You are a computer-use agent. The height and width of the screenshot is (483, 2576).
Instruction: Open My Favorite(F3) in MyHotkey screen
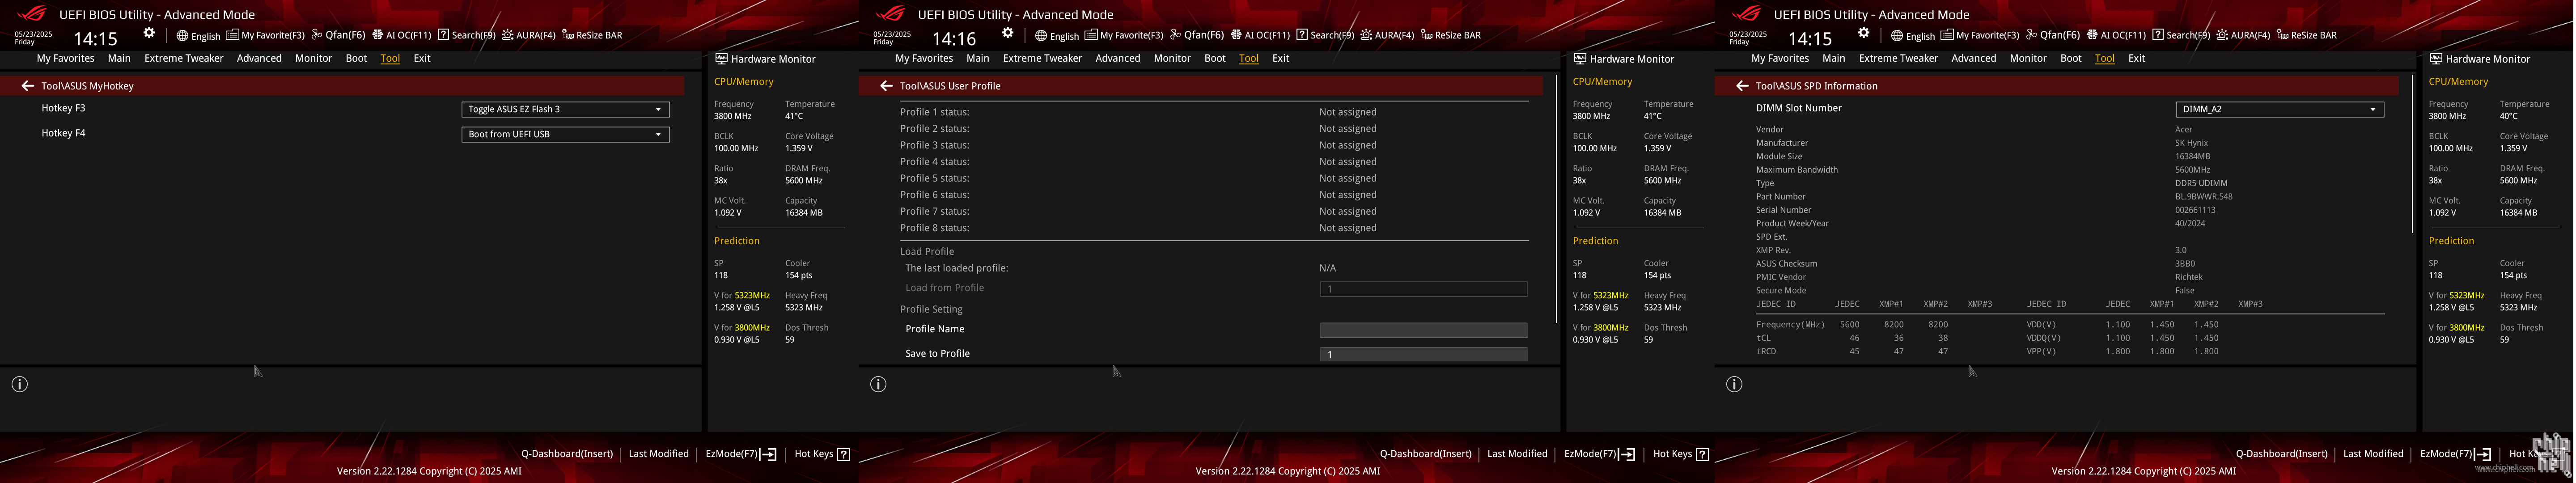(x=265, y=35)
